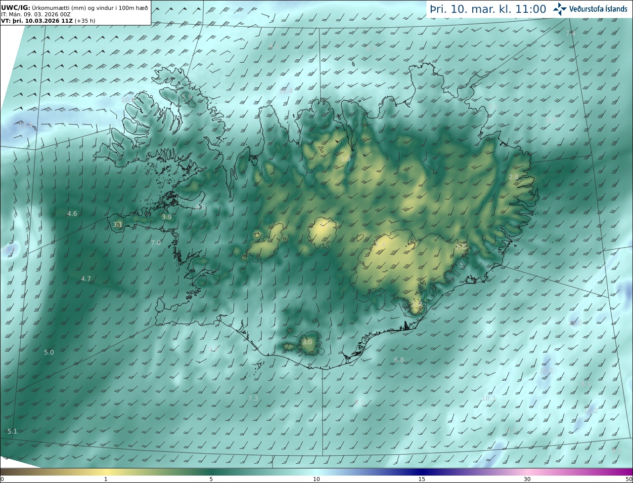Click the 2.8 value in East Iceland
Image resolution: width=633 pixels, height=483 pixels.
[514, 177]
